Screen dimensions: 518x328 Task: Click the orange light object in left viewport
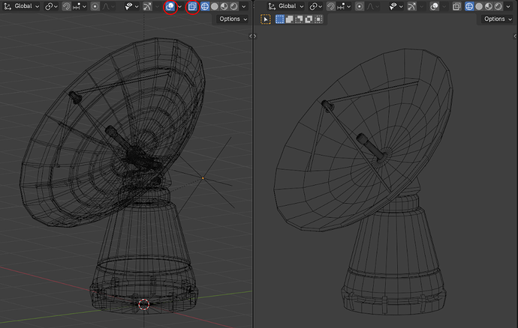[x=203, y=177]
